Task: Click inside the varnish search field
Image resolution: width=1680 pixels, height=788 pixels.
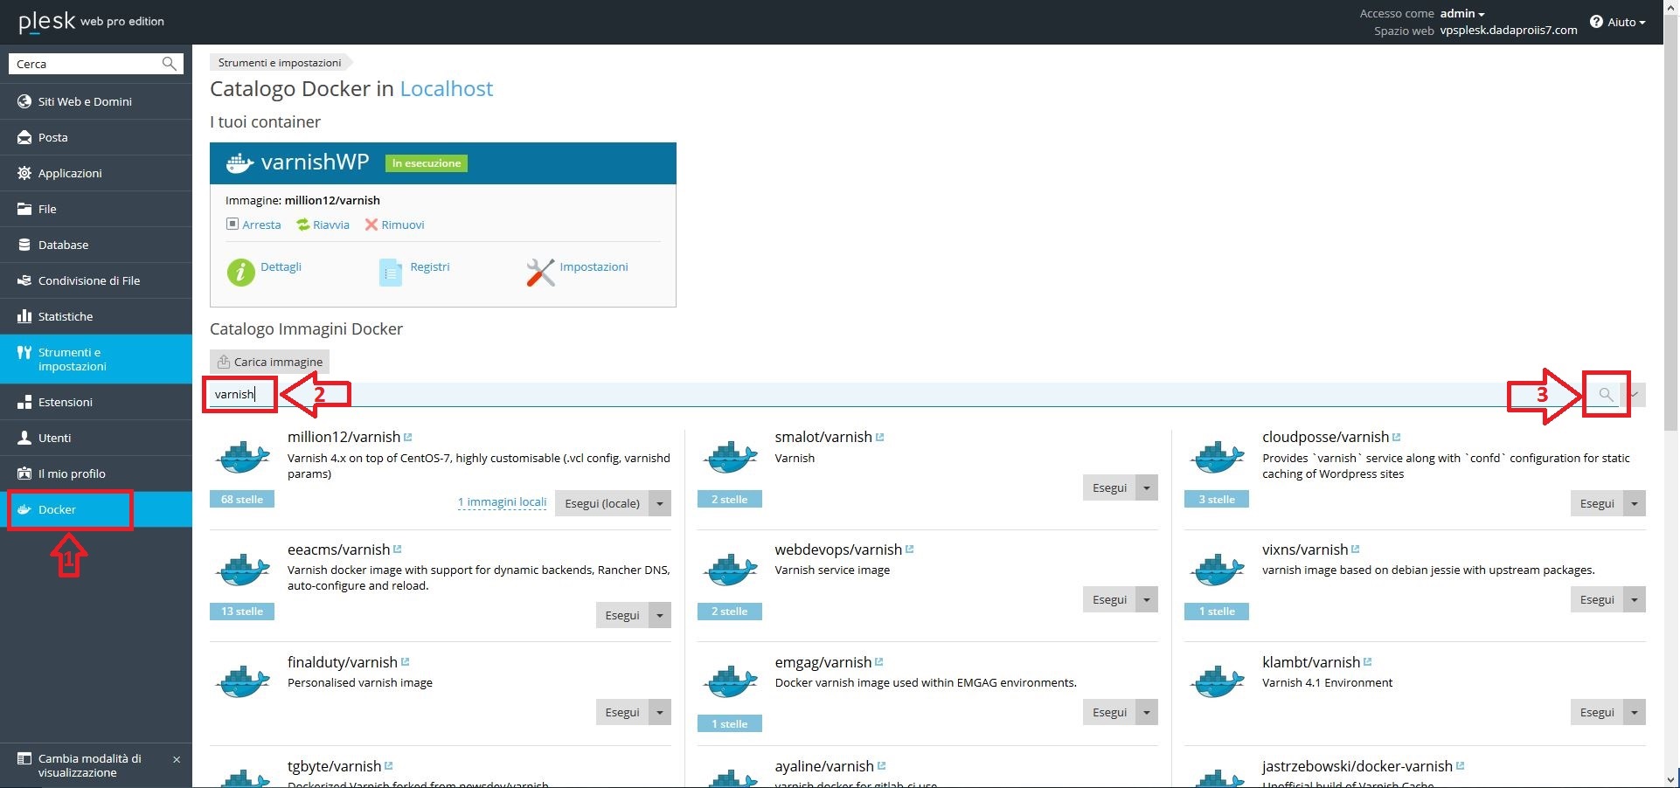Action: 239,394
